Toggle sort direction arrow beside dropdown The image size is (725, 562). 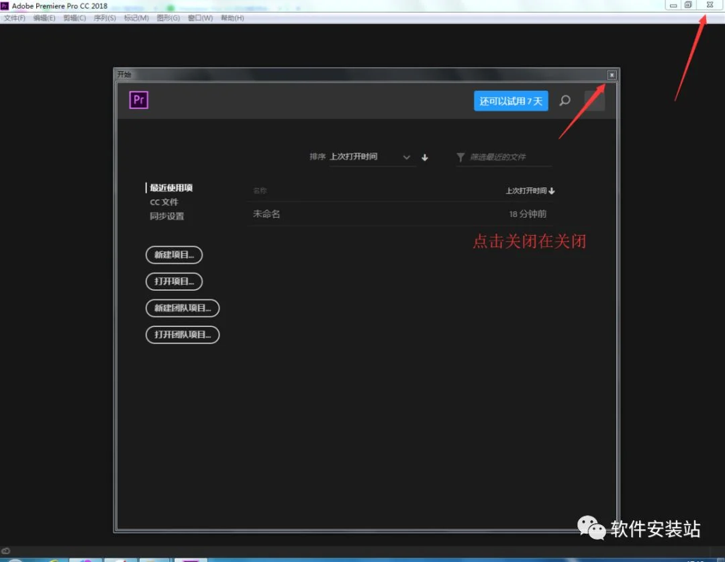pyautogui.click(x=424, y=157)
